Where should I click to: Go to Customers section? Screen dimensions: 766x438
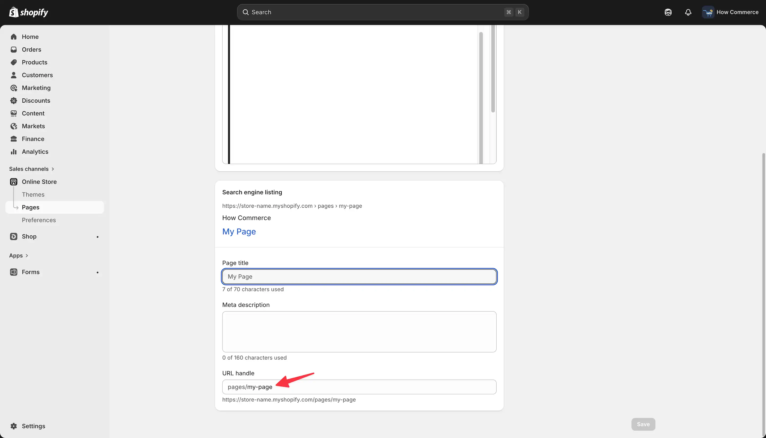tap(55, 75)
